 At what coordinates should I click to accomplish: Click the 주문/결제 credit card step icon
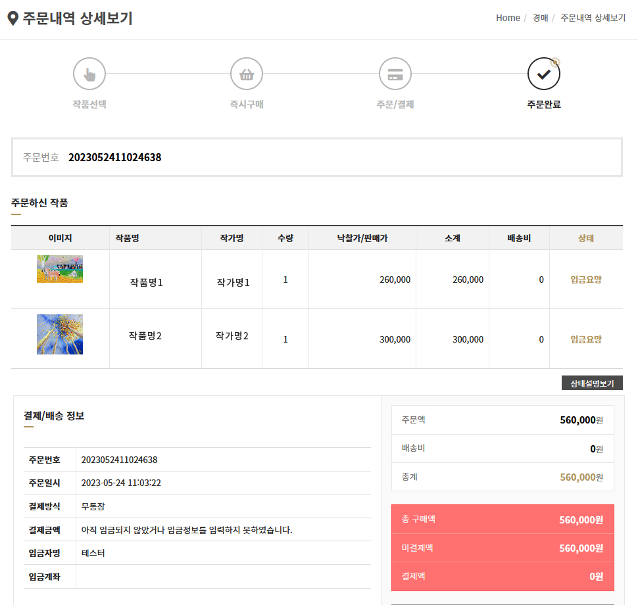(395, 74)
